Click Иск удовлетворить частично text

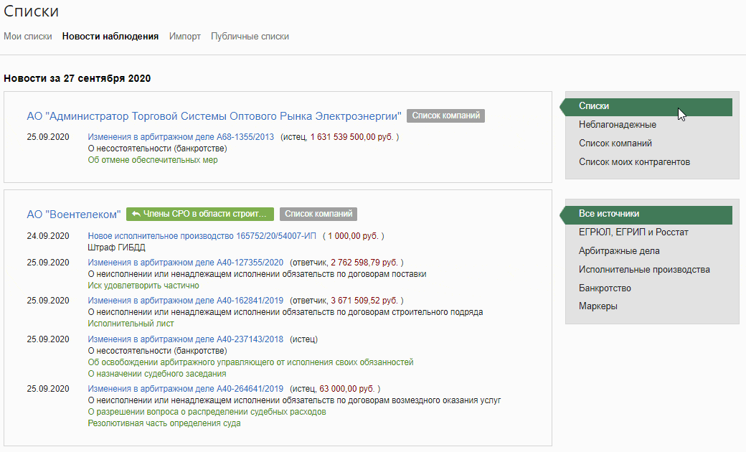pos(143,286)
